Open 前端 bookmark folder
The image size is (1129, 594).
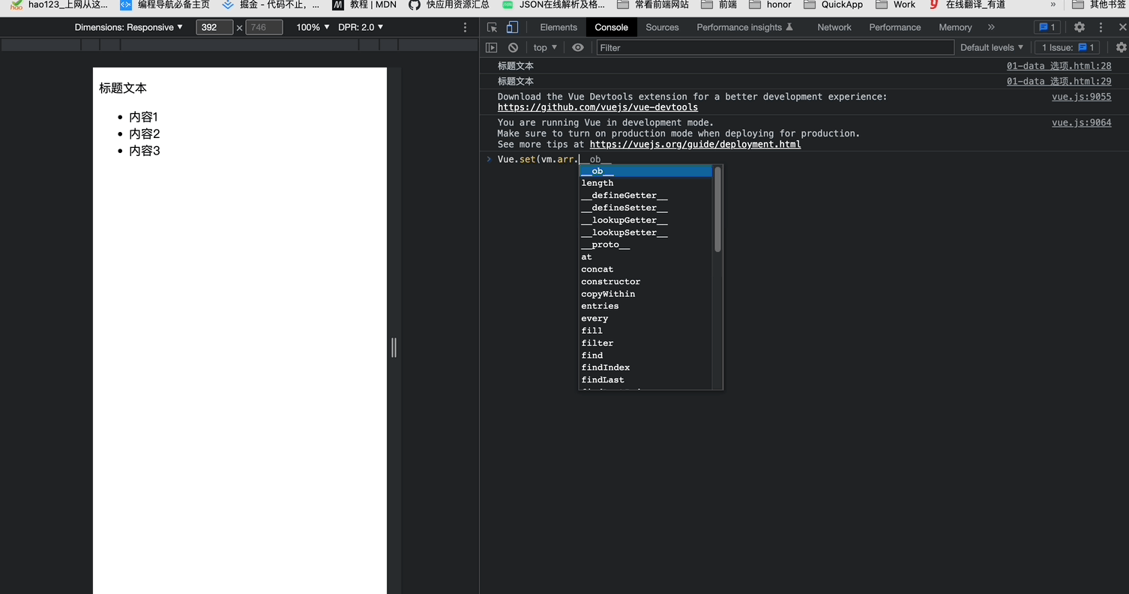pos(719,4)
